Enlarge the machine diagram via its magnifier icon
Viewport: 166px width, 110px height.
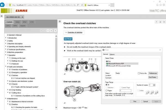click(65, 74)
